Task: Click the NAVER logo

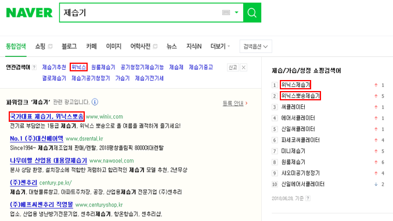Action: point(30,13)
